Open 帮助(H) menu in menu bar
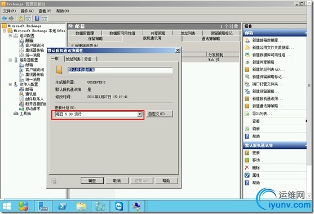Image resolution: width=314 pixels, height=214 pixels. [x=63, y=11]
